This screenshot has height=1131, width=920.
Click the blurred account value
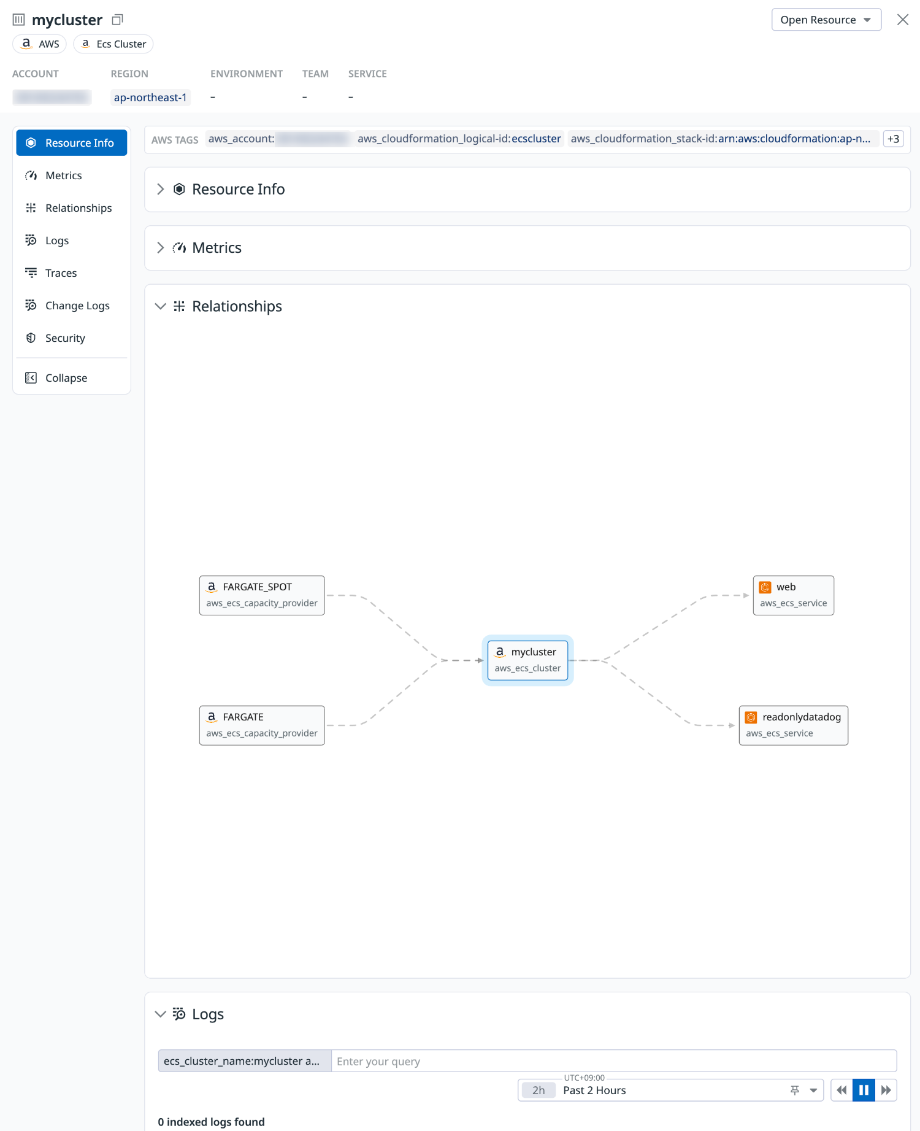[x=52, y=98]
